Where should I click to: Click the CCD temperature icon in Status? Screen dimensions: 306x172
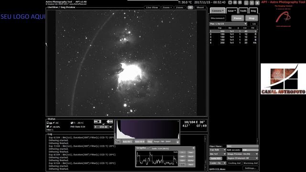coord(72,123)
